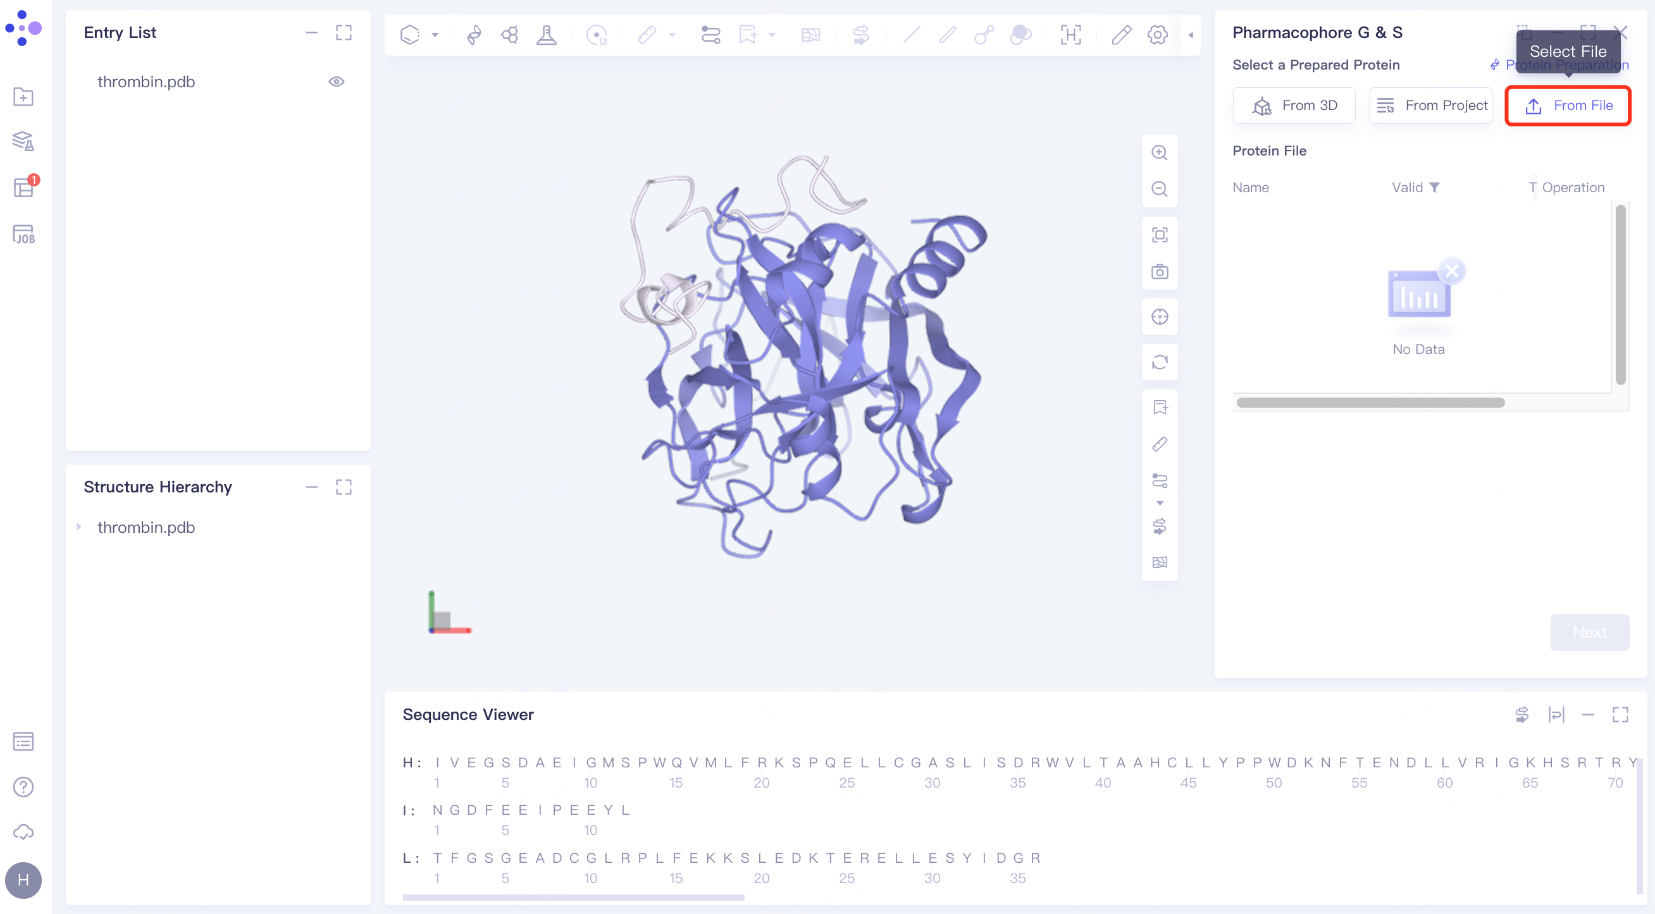The image size is (1655, 914).
Task: Select the small molecule structure tool
Action: pos(509,35)
